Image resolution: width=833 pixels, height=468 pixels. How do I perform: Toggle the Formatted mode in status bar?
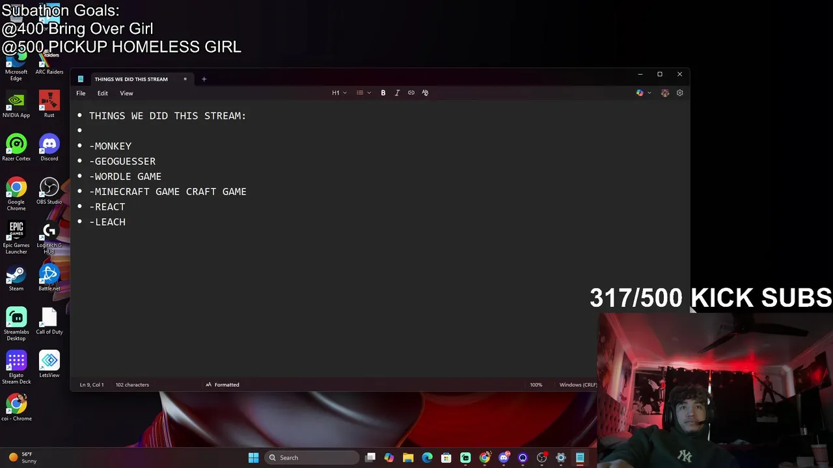coord(223,385)
